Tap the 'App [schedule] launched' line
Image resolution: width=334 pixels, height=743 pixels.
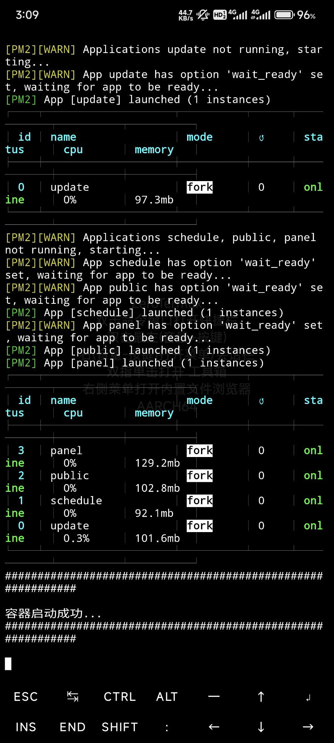[x=144, y=312]
